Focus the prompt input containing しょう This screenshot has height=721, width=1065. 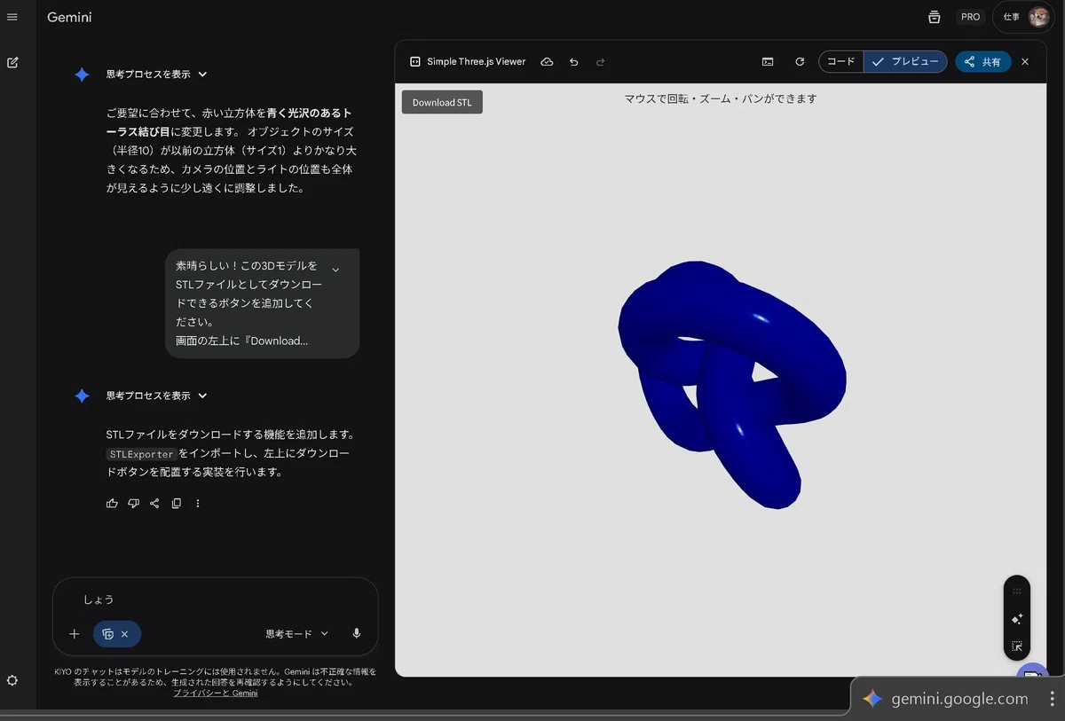216,600
